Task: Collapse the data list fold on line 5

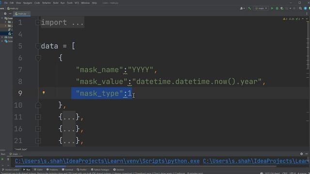Action: click(x=38, y=46)
